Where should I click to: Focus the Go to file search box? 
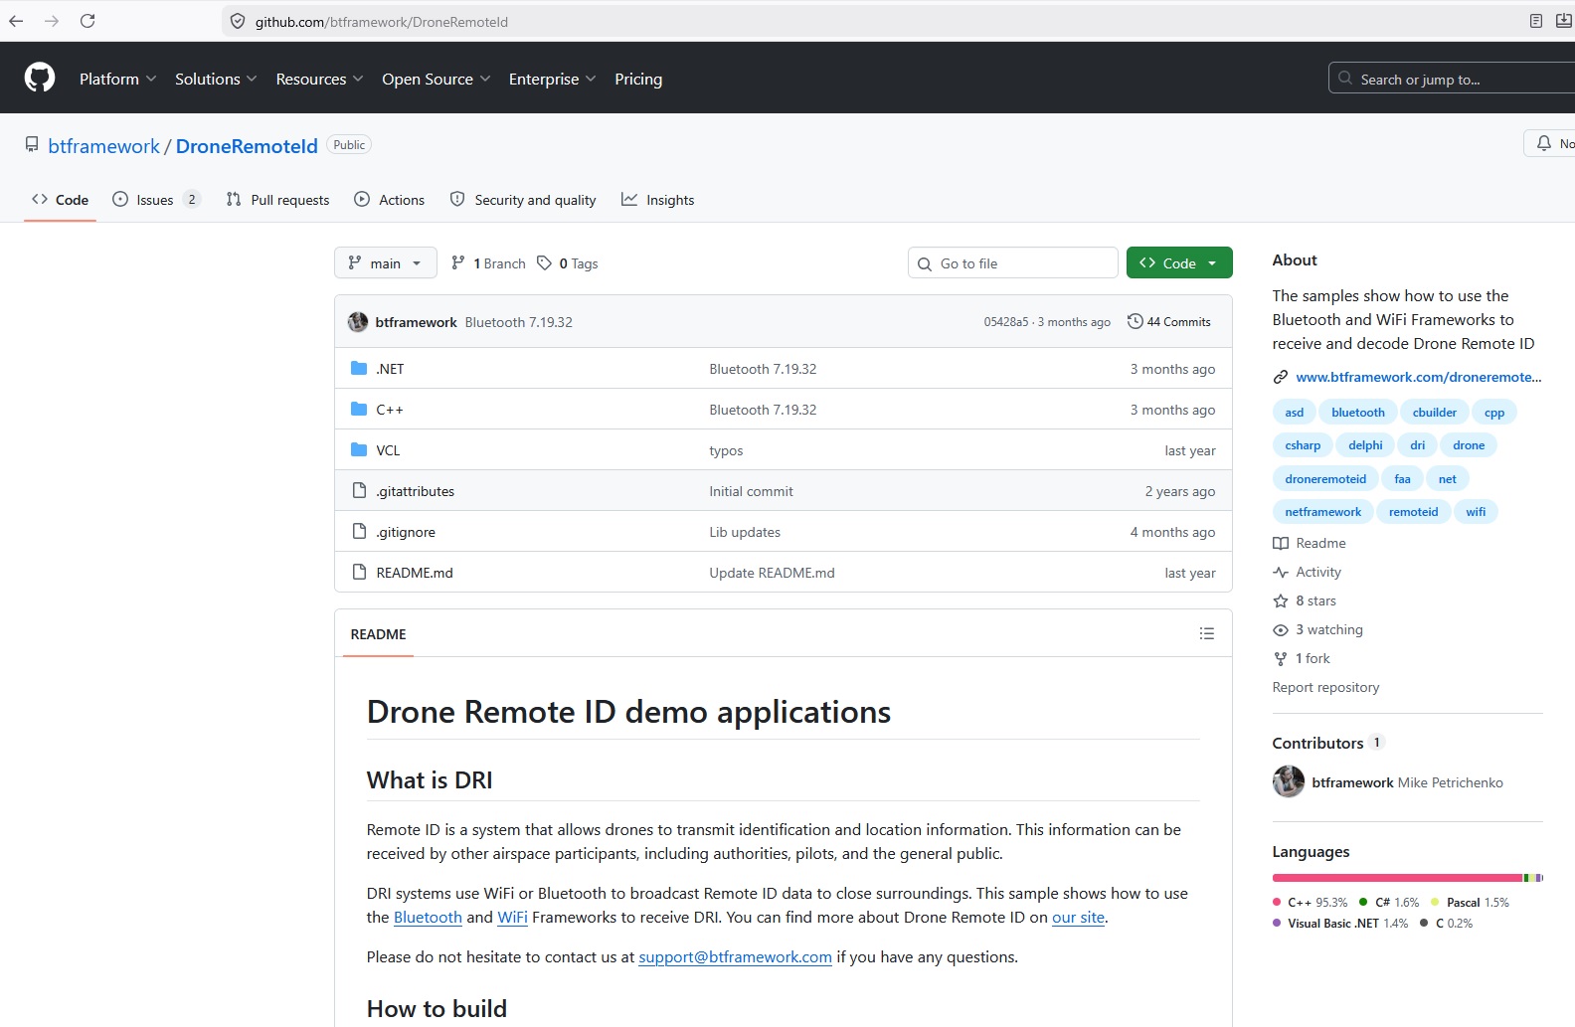(1012, 263)
